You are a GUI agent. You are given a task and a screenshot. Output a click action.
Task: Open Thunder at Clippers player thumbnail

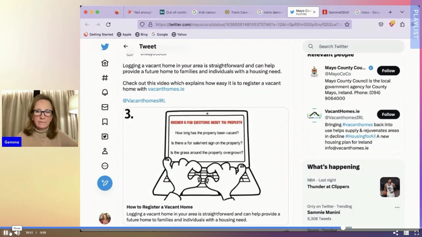pyautogui.click(x=390, y=187)
